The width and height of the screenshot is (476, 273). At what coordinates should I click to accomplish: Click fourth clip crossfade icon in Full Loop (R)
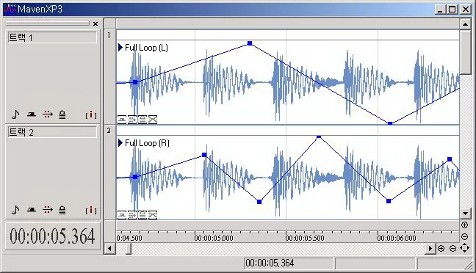(x=152, y=215)
